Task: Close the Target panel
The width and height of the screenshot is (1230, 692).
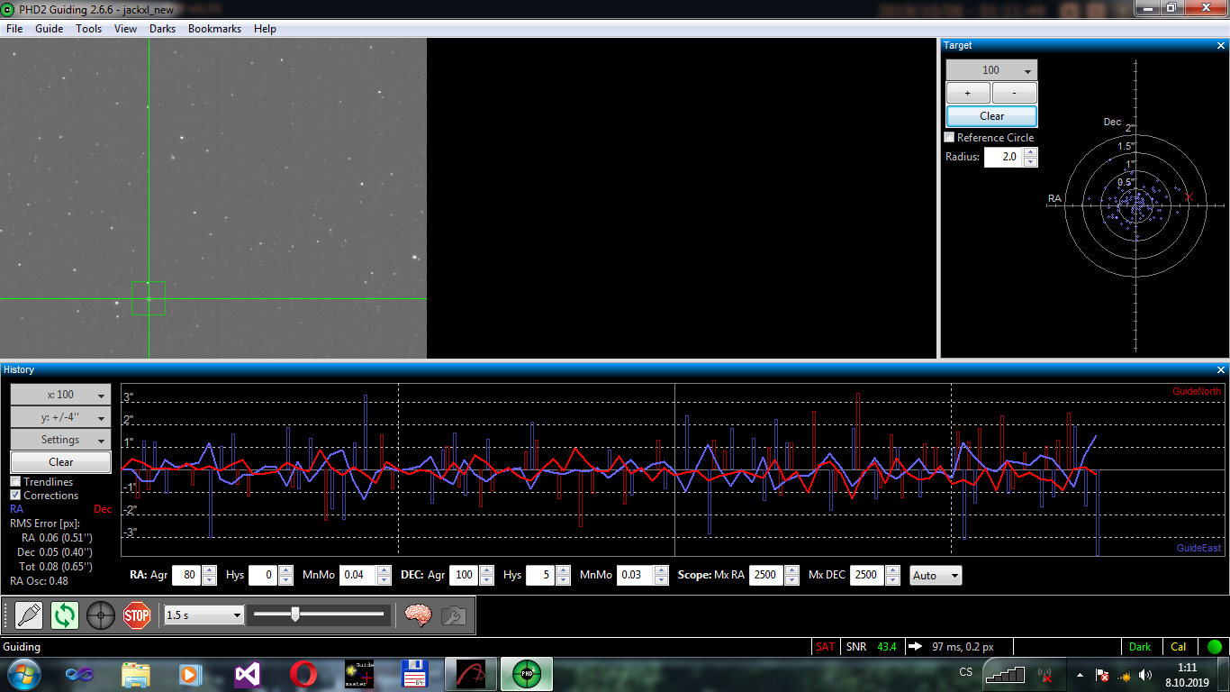Action: (x=1221, y=45)
